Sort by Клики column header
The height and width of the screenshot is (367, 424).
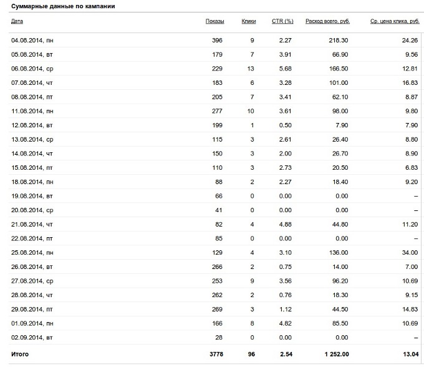(x=249, y=21)
